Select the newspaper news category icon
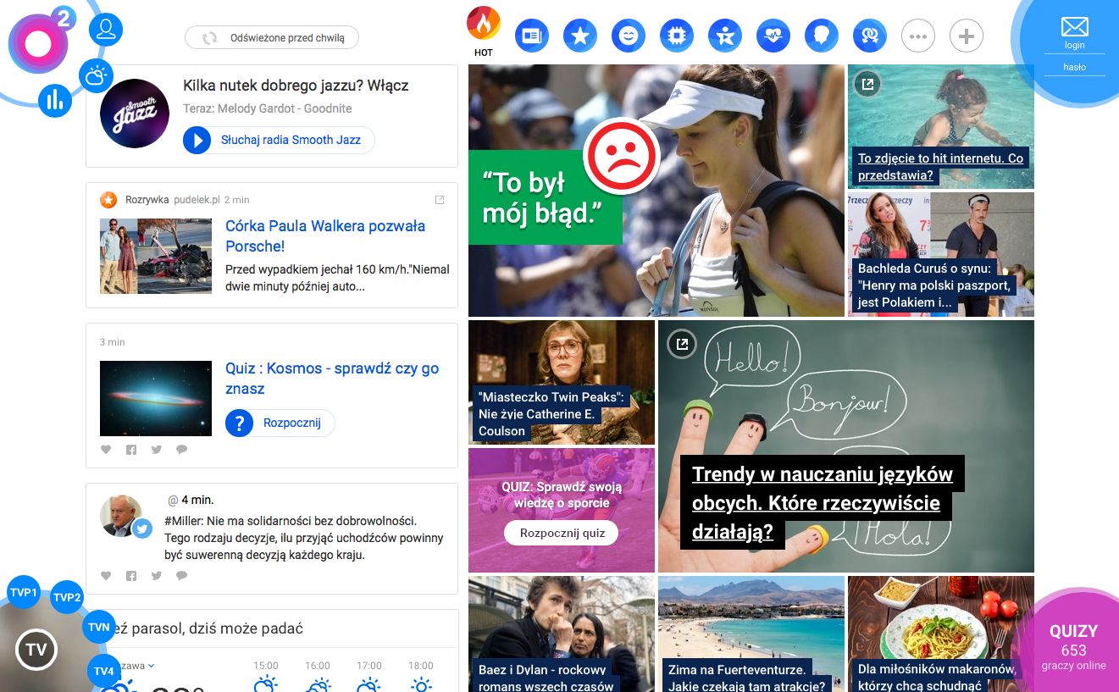Viewport: 1119px width, 692px height. point(532,36)
